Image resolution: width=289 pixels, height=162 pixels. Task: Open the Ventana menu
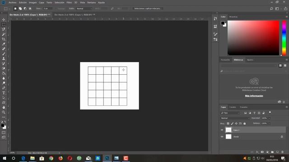(x=91, y=3)
